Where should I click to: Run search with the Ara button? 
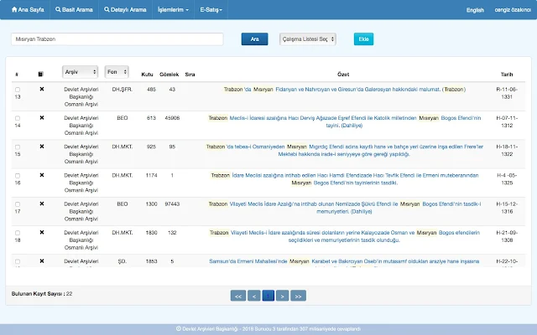(x=254, y=39)
